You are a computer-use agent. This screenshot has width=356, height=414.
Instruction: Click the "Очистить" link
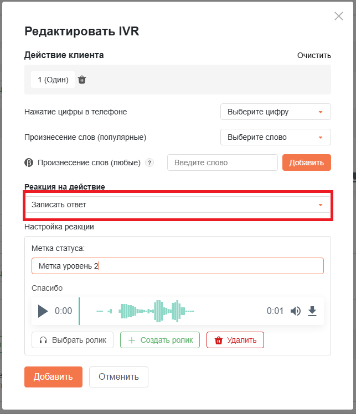314,55
